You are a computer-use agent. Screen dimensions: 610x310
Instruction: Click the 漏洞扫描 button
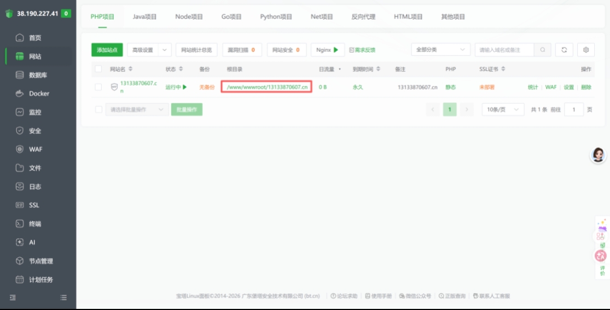(x=242, y=50)
